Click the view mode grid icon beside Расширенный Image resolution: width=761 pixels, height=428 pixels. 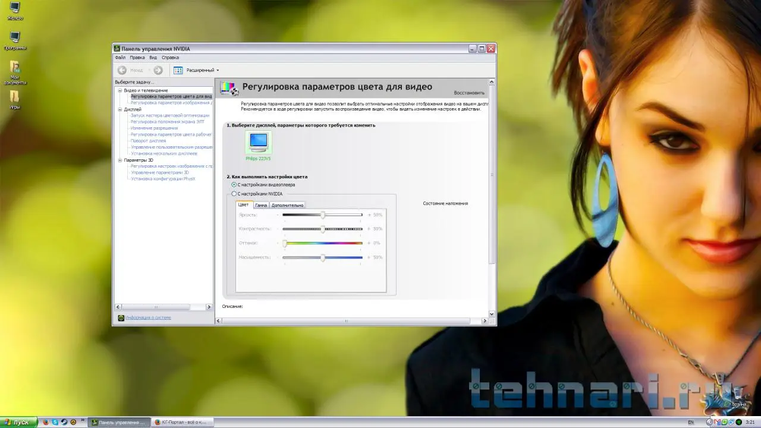pyautogui.click(x=178, y=70)
